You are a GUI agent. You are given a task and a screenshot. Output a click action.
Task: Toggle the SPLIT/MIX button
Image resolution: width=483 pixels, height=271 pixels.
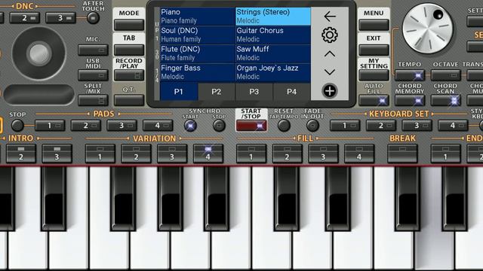93,100
